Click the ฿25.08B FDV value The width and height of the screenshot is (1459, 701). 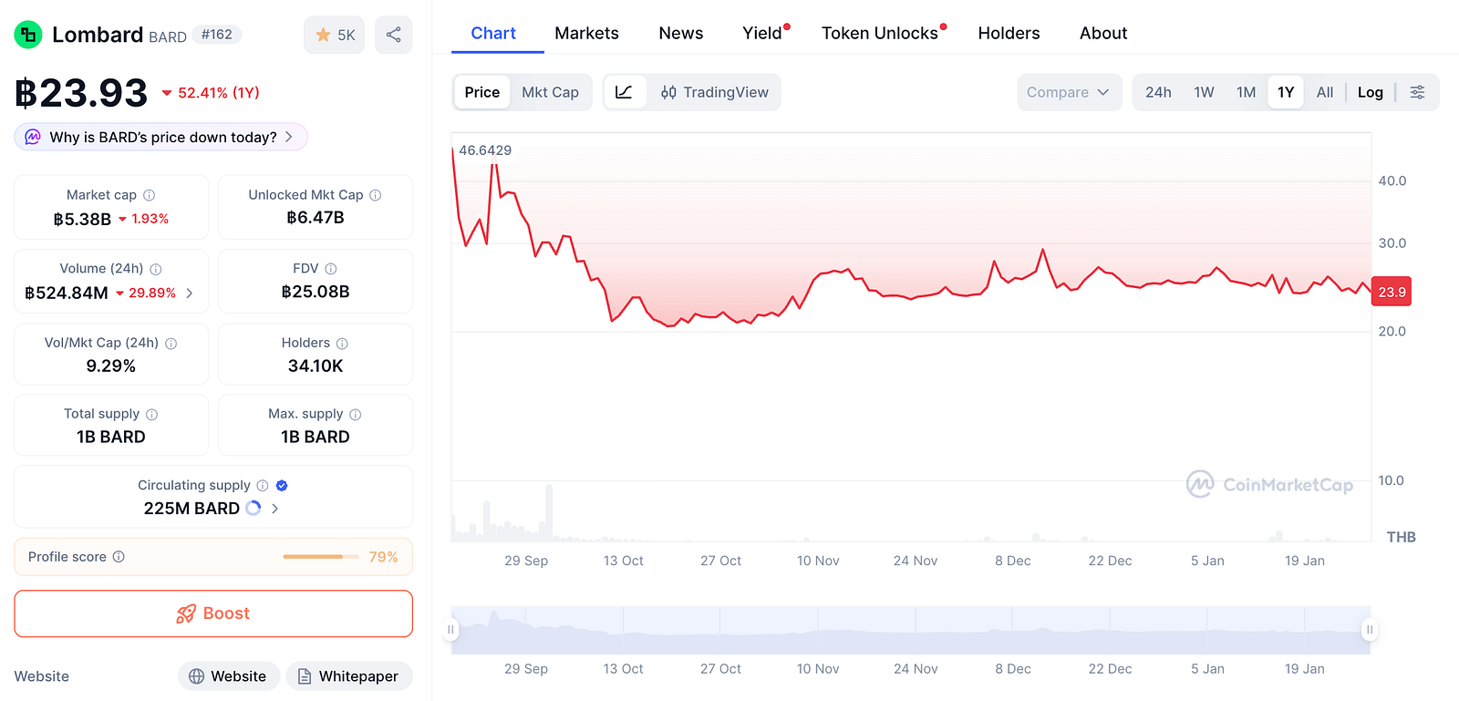pyautogui.click(x=316, y=292)
